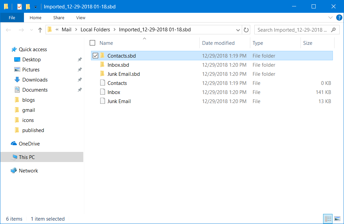This screenshot has height=224, width=344.
Task: Open the Share ribbon tab
Action: pyautogui.click(x=59, y=18)
